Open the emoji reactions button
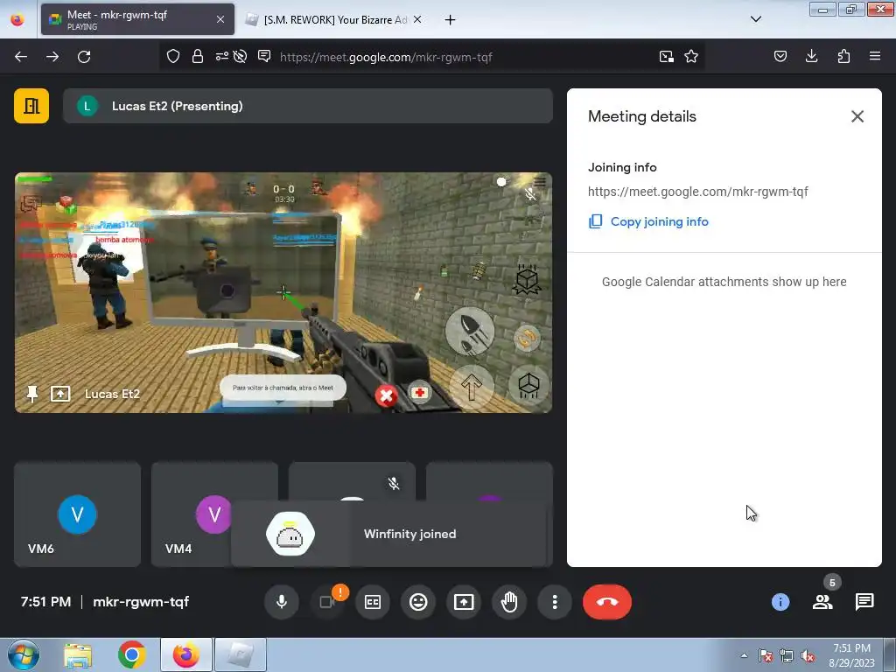This screenshot has height=672, width=896. (x=418, y=602)
